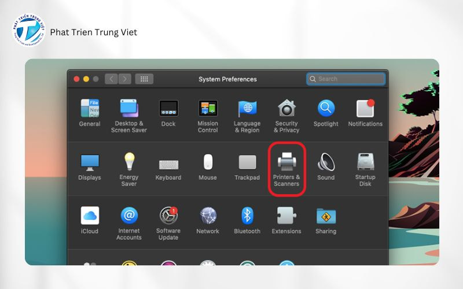This screenshot has width=463, height=289.
Task: Click the back navigation arrow
Action: pos(111,79)
